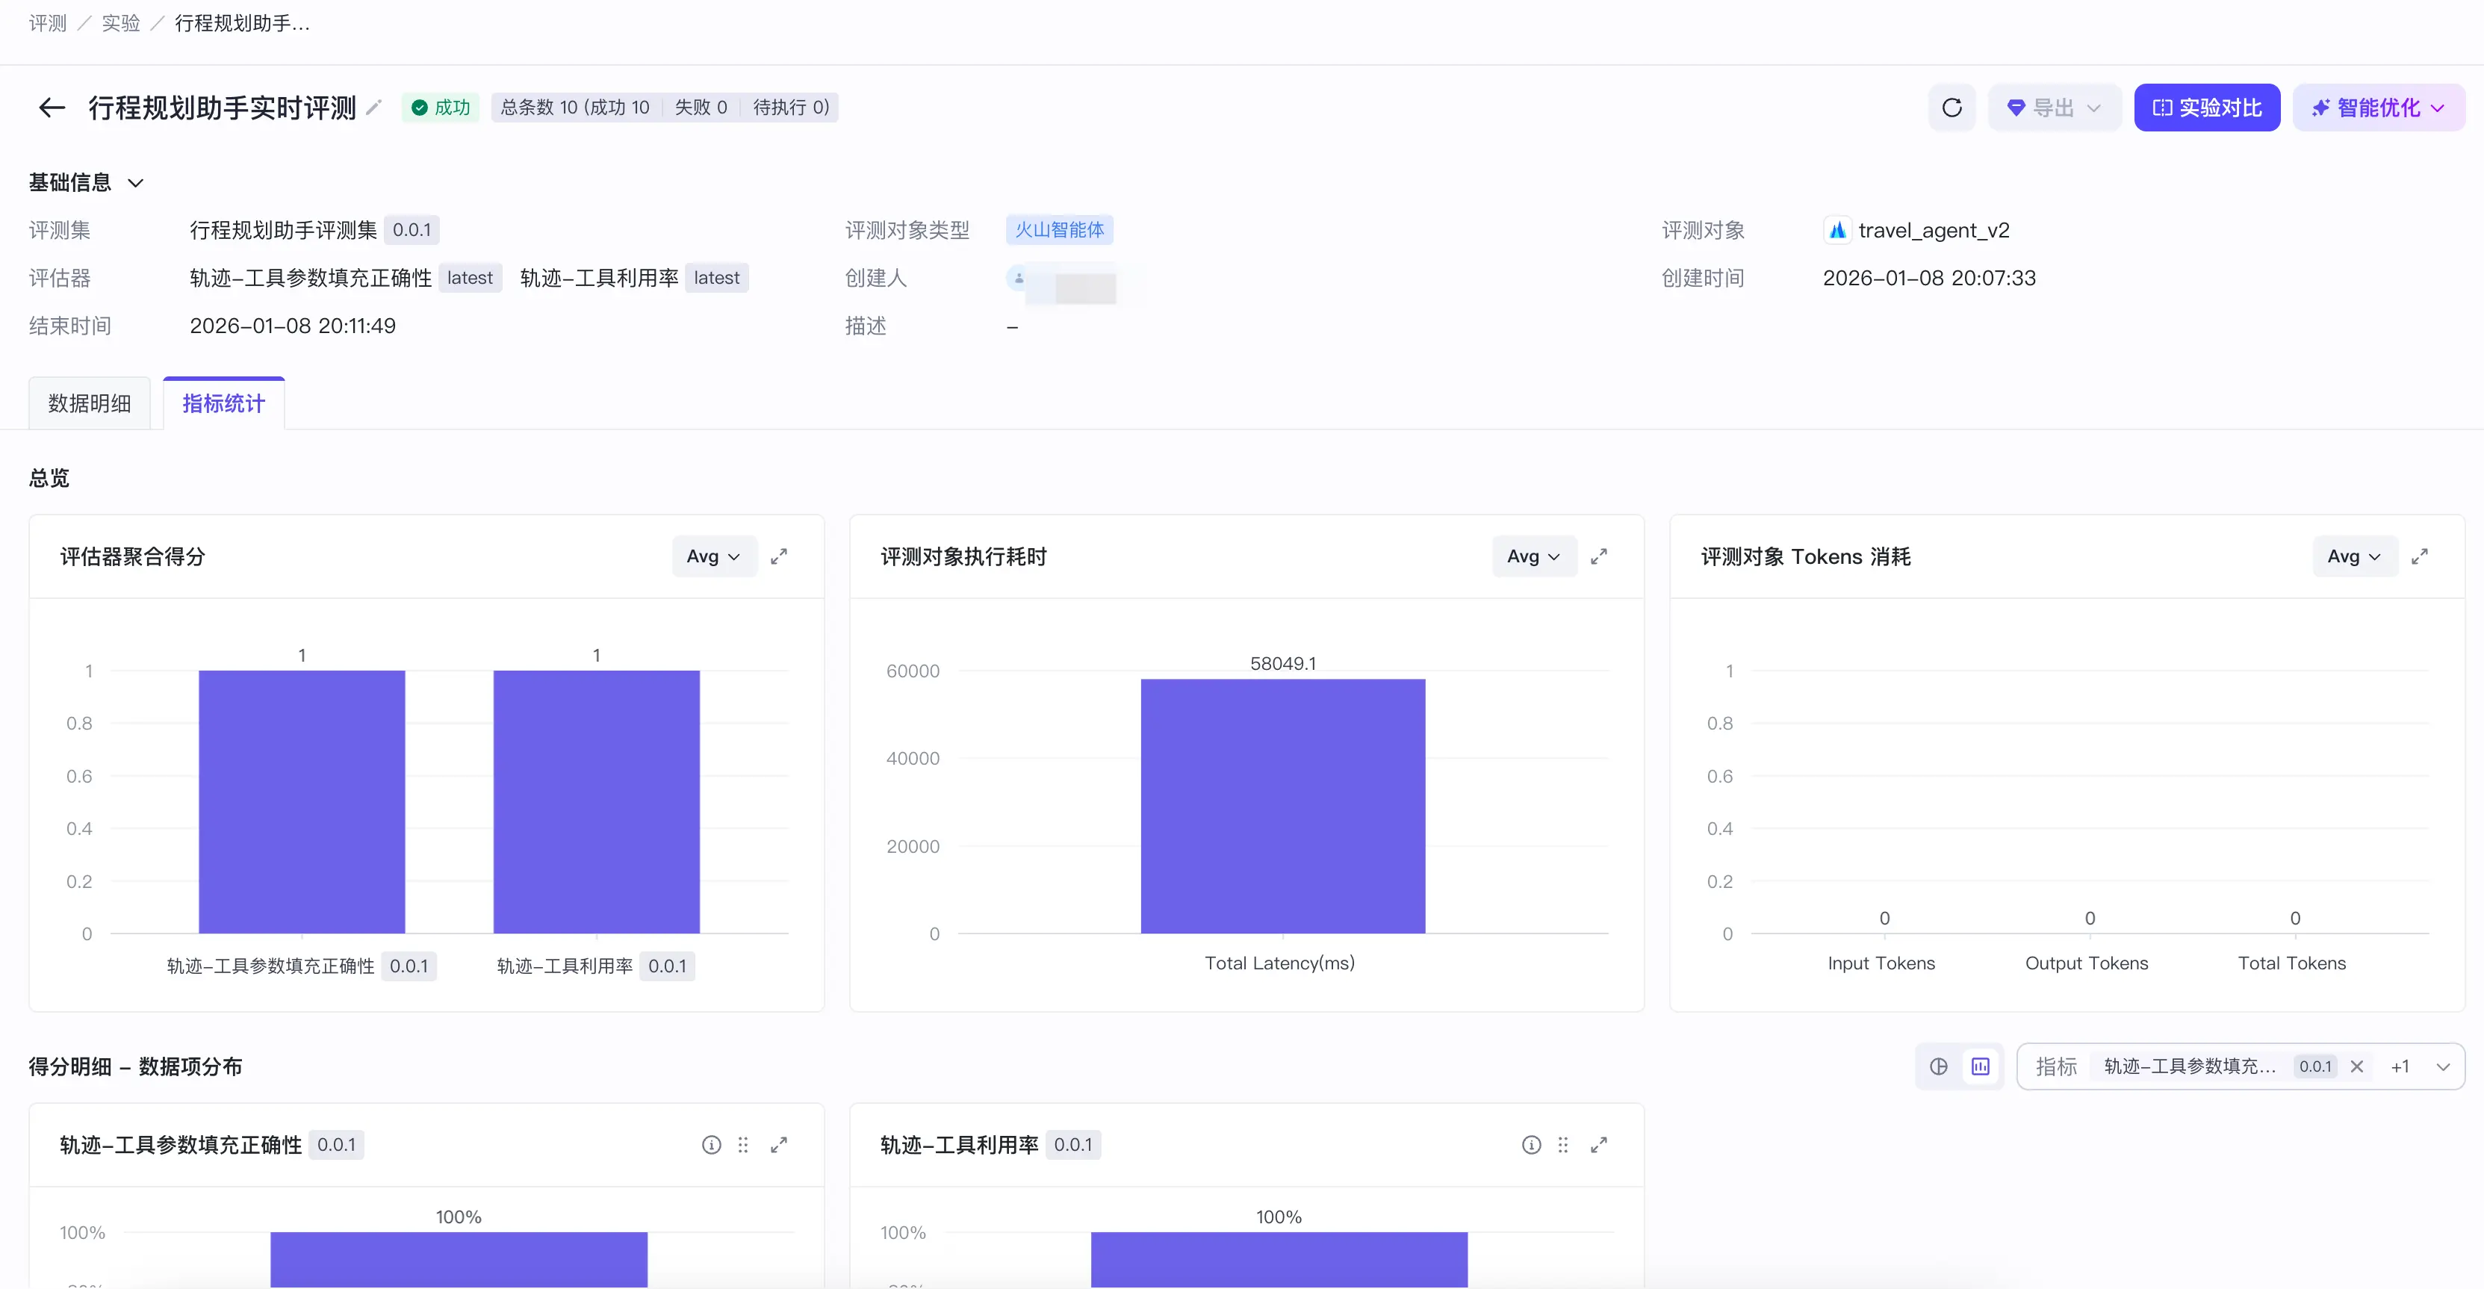Click latest tag beside 轨迹-工具参数填充正确性

point(470,278)
